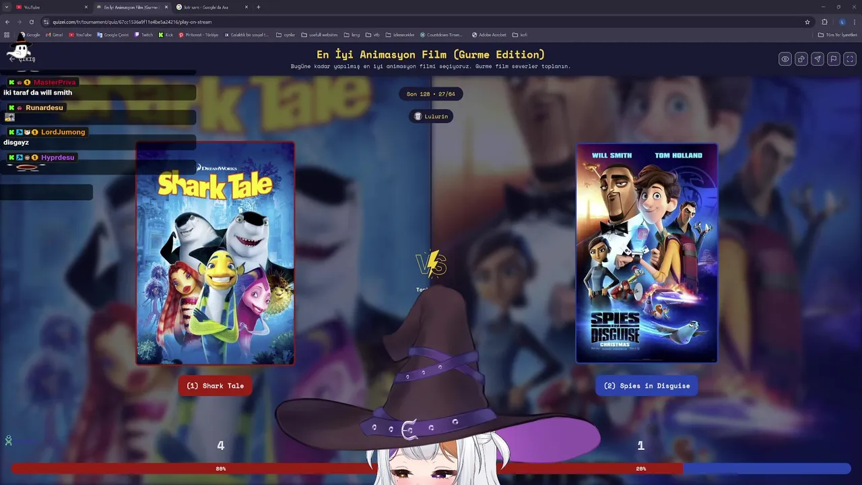The height and width of the screenshot is (485, 862).
Task: Expand the vtb bookmark folder
Action: (x=372, y=35)
